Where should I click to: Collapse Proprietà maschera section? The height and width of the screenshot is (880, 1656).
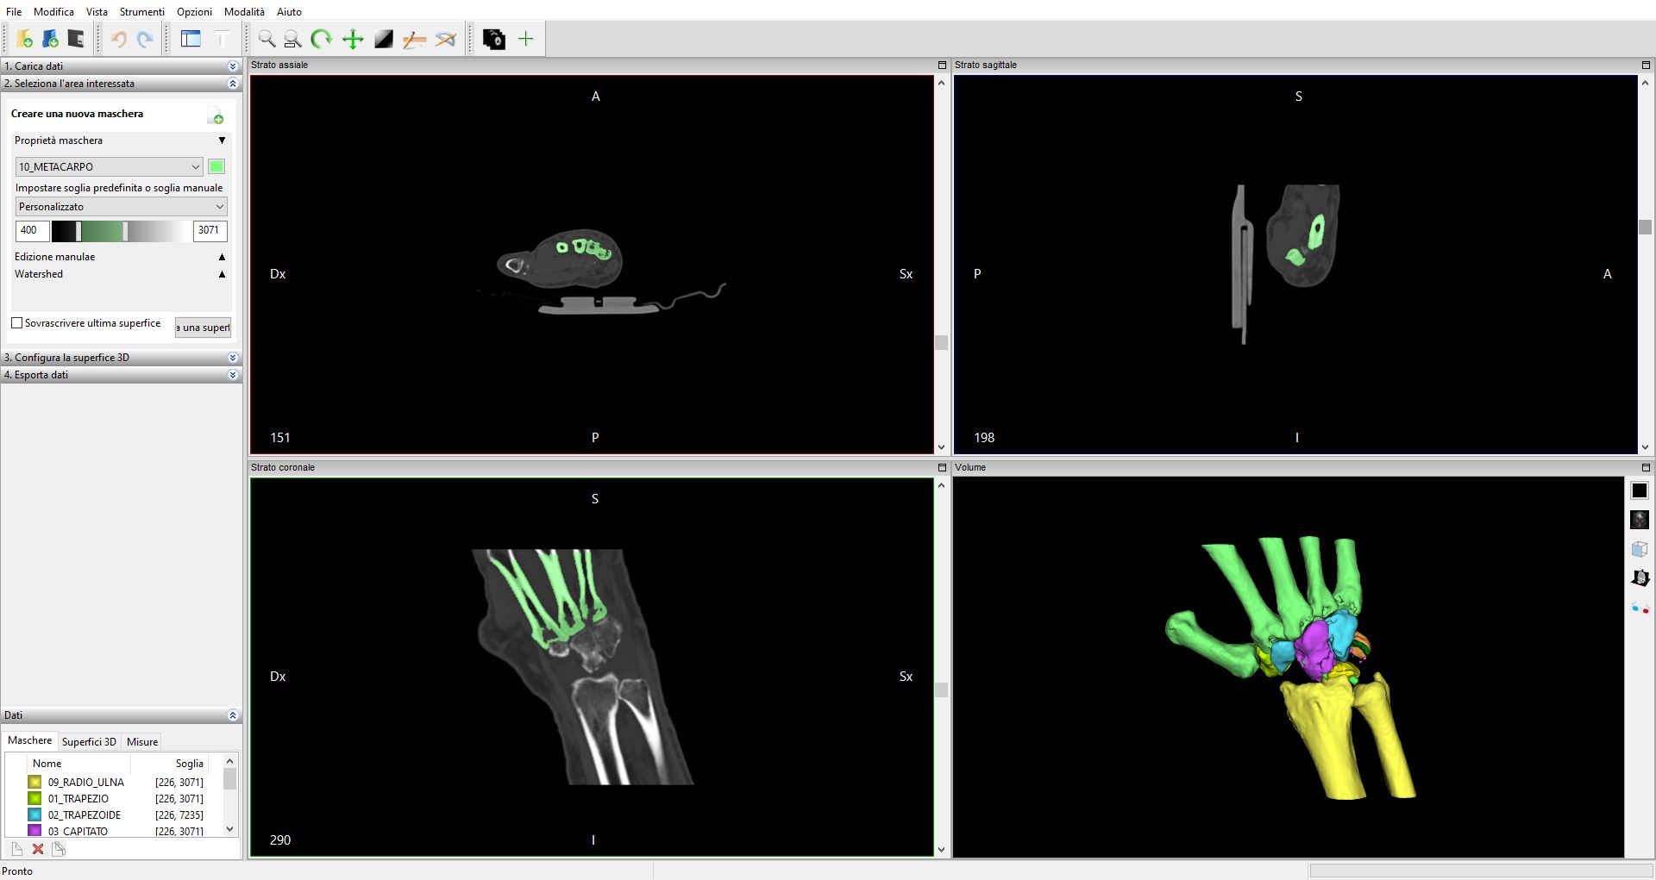[222, 140]
